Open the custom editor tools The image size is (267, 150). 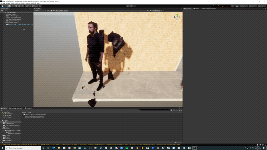(x=22, y=6)
